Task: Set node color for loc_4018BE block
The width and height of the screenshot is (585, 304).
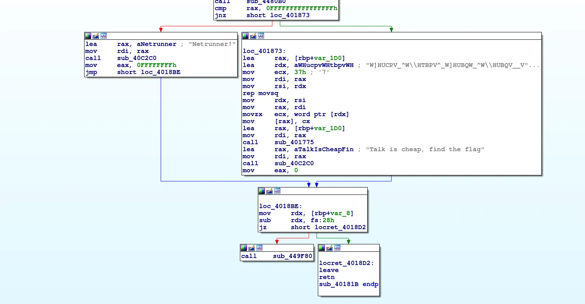Action: coord(262,191)
